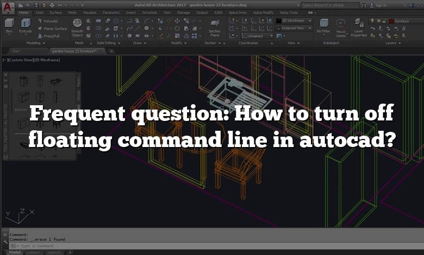Click the Type a command input field
424x255 pixels.
(216, 246)
